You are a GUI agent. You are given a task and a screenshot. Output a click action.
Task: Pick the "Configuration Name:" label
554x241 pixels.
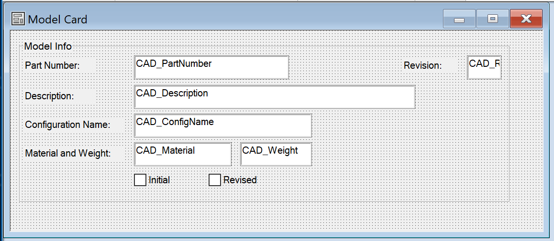tap(67, 125)
